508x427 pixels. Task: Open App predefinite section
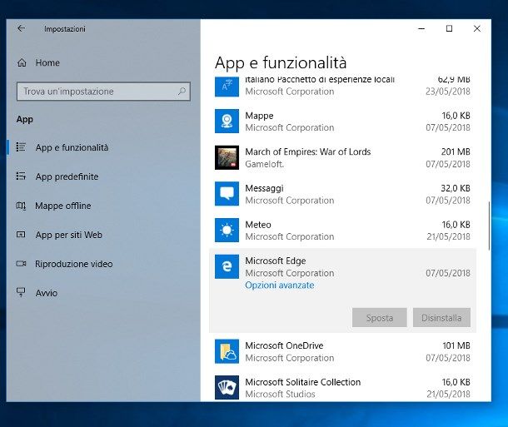click(67, 176)
